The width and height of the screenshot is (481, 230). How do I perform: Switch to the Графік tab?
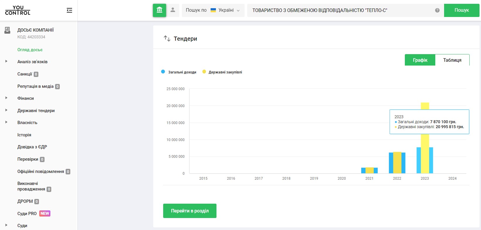click(420, 60)
